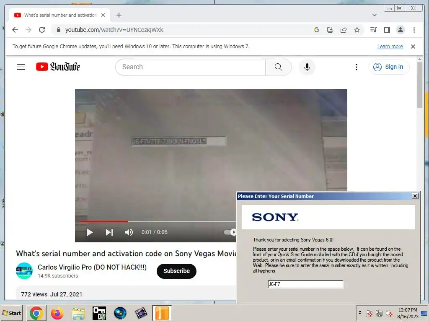Dismiss the Windows 7 update notice
This screenshot has height=322, width=429.
413,47
